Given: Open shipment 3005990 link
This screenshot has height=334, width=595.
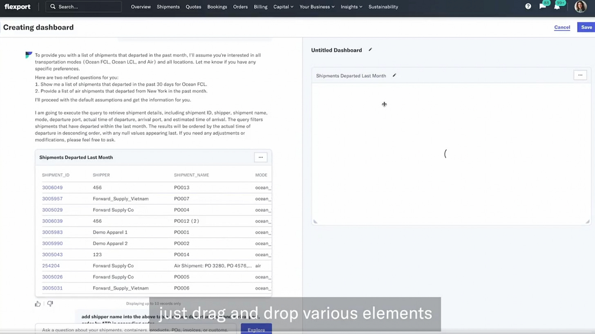Looking at the screenshot, I should 52,243.
